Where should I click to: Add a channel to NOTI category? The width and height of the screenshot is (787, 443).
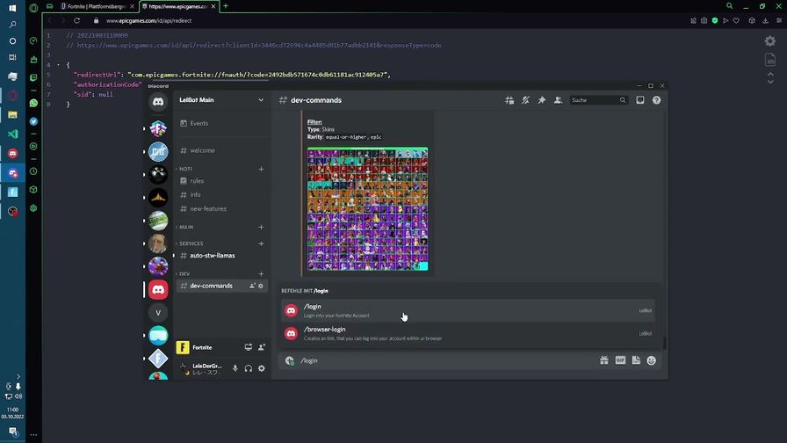click(261, 170)
